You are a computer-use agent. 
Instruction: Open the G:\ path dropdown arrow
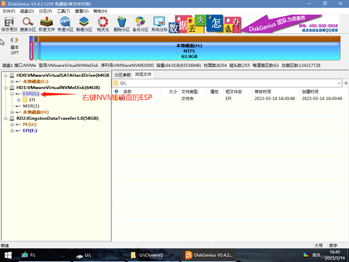tap(339, 83)
